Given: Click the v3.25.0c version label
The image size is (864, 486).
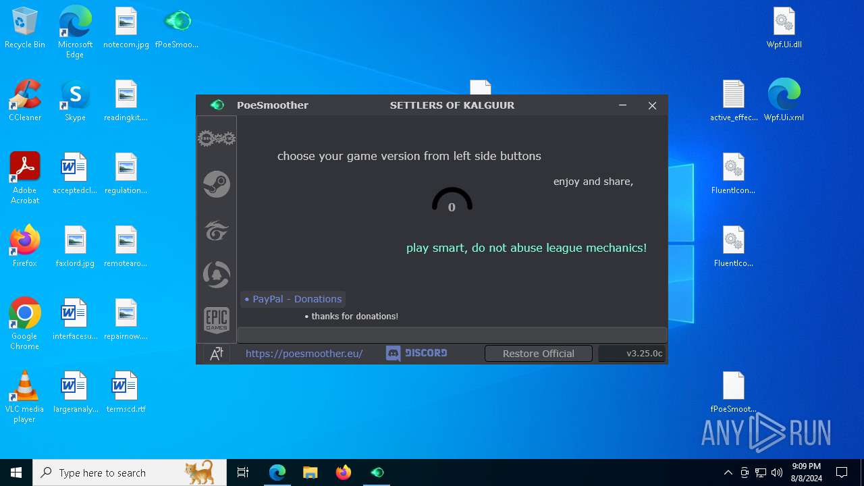Looking at the screenshot, I should click(632, 354).
